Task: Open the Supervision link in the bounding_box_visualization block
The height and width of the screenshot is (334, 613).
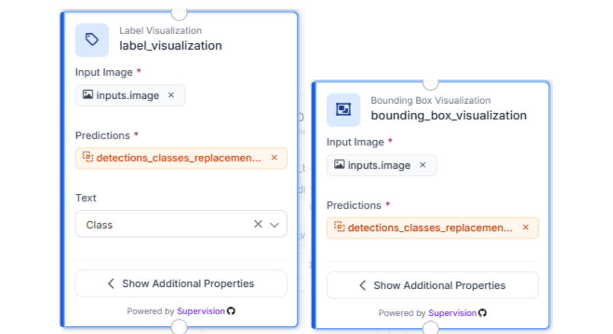Action: coord(452,313)
